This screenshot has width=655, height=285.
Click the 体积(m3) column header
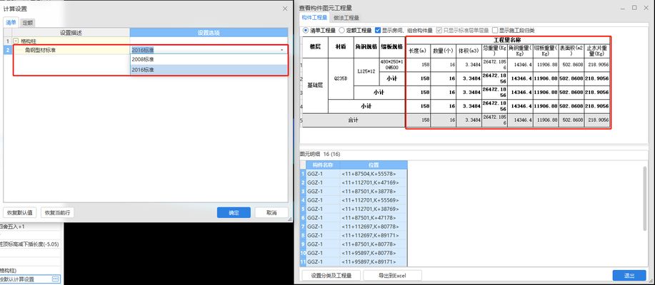click(469, 51)
